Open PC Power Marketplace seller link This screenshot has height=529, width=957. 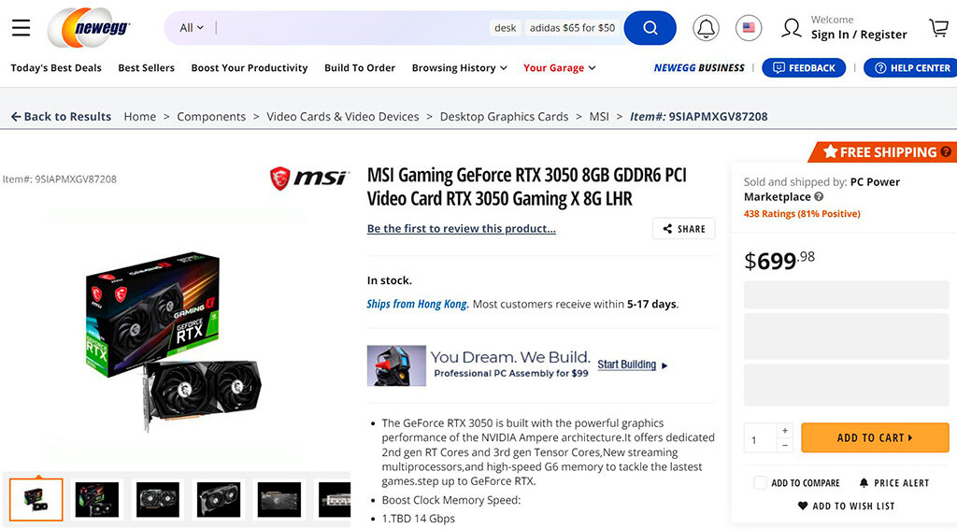pyautogui.click(x=821, y=189)
